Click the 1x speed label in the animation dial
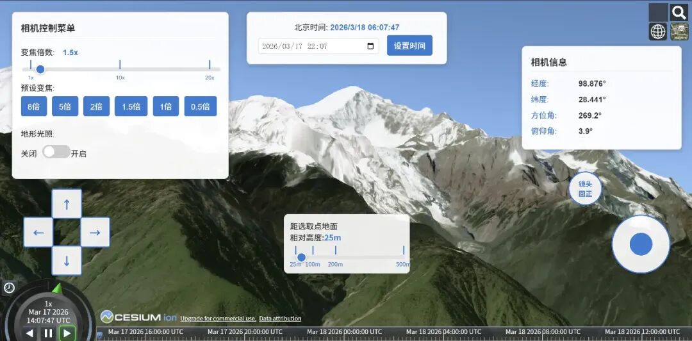 (49, 304)
